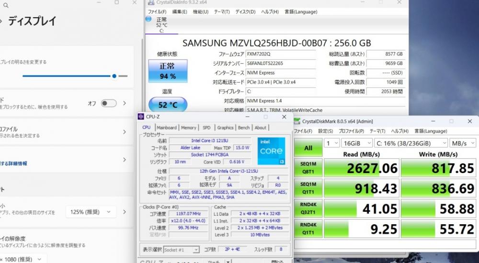Run the RND4K Q32T1 benchmark button
The image size is (479, 263).
point(308,208)
